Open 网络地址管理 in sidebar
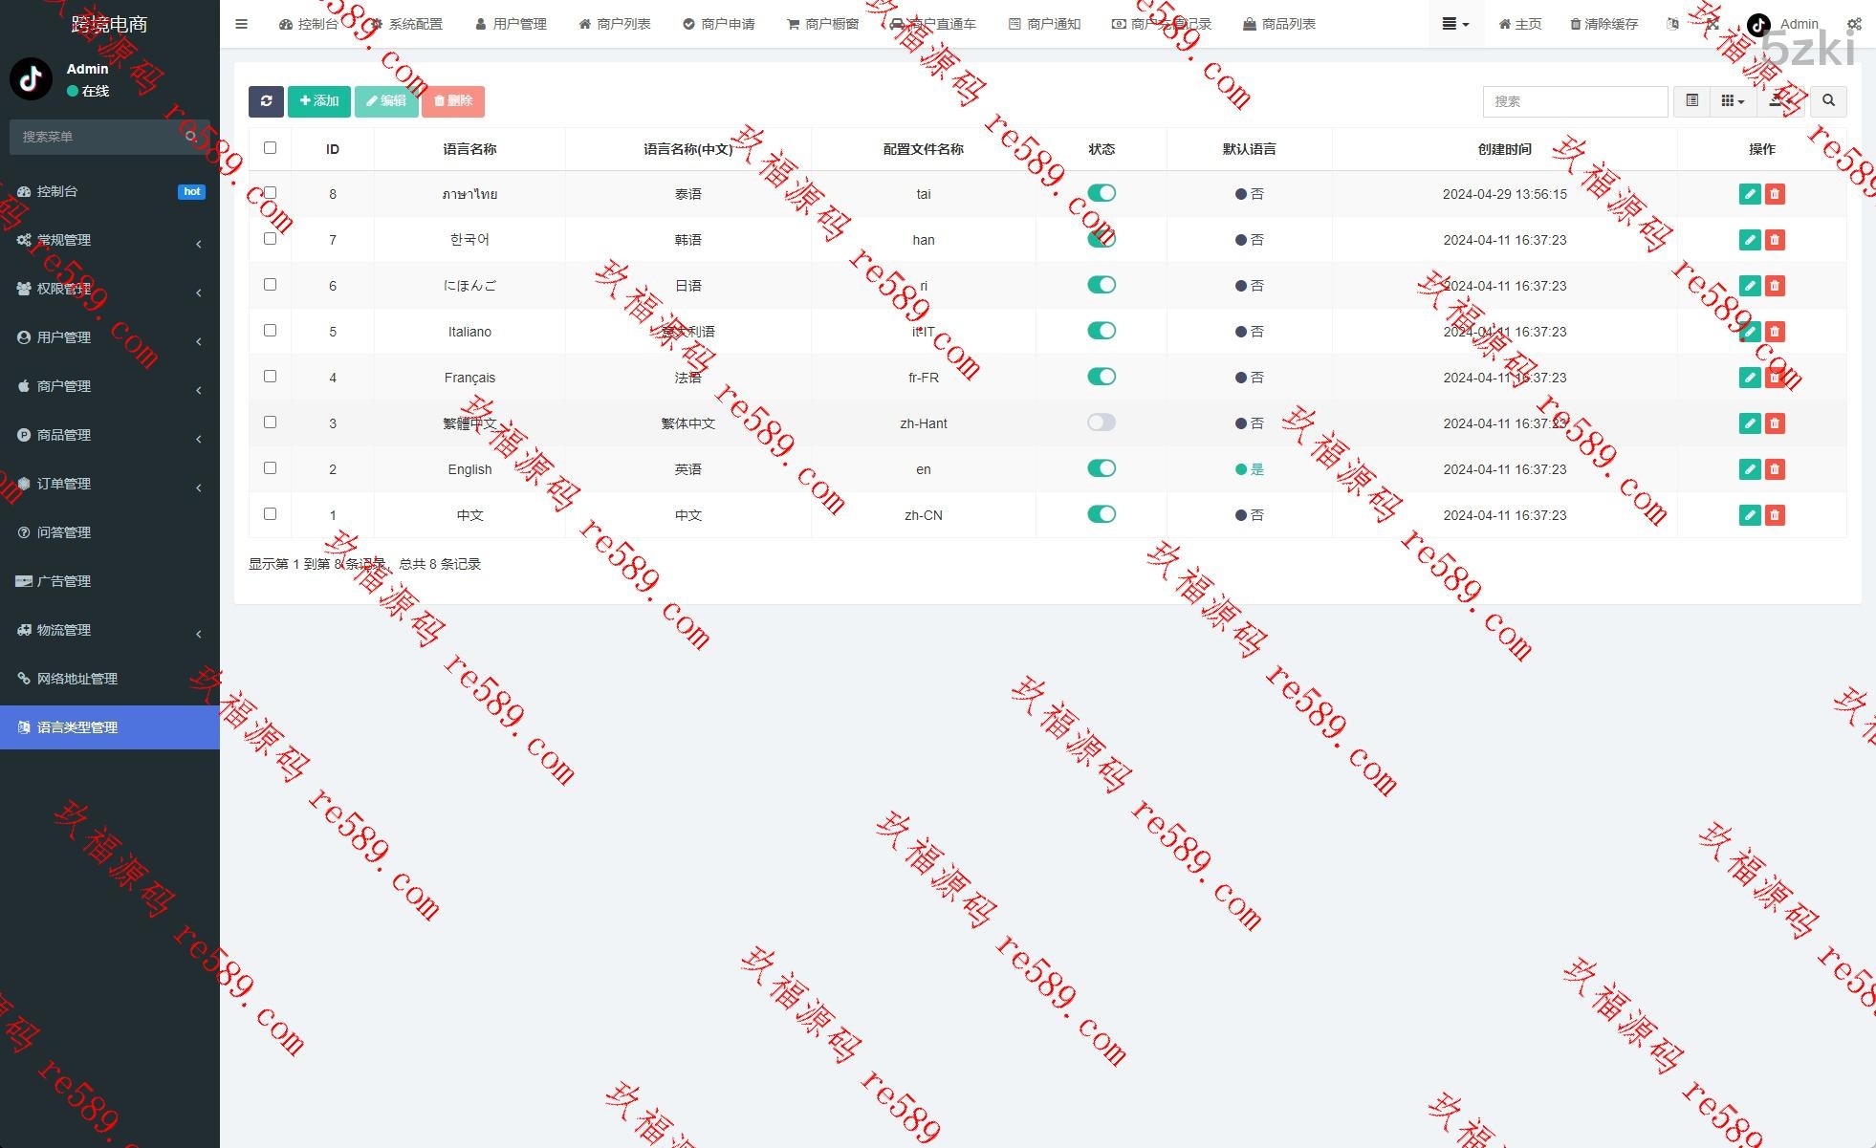The width and height of the screenshot is (1876, 1148). tap(76, 679)
